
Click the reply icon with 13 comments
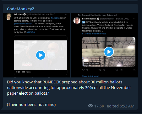click(x=83, y=70)
